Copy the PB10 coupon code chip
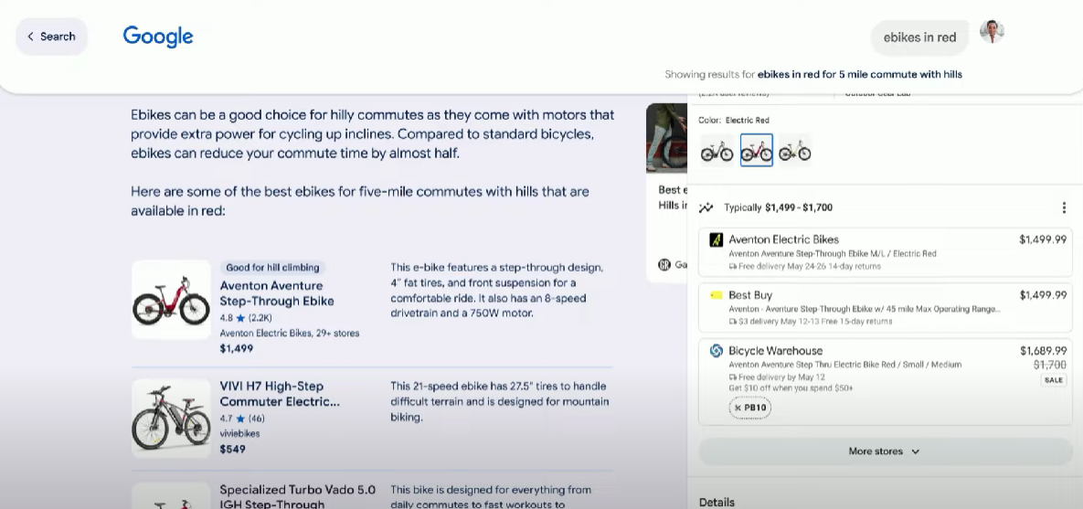This screenshot has width=1083, height=509. (x=750, y=408)
